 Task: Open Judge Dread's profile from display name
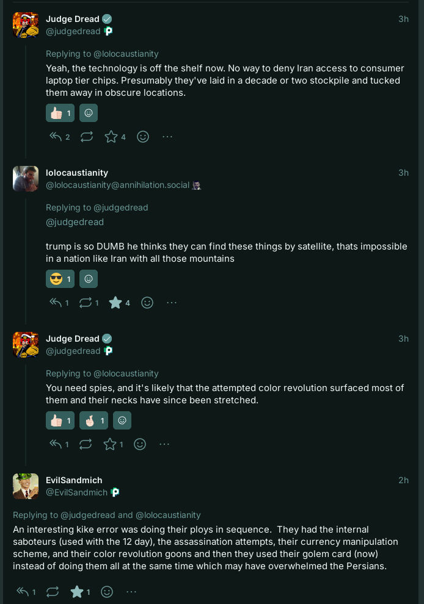point(73,19)
